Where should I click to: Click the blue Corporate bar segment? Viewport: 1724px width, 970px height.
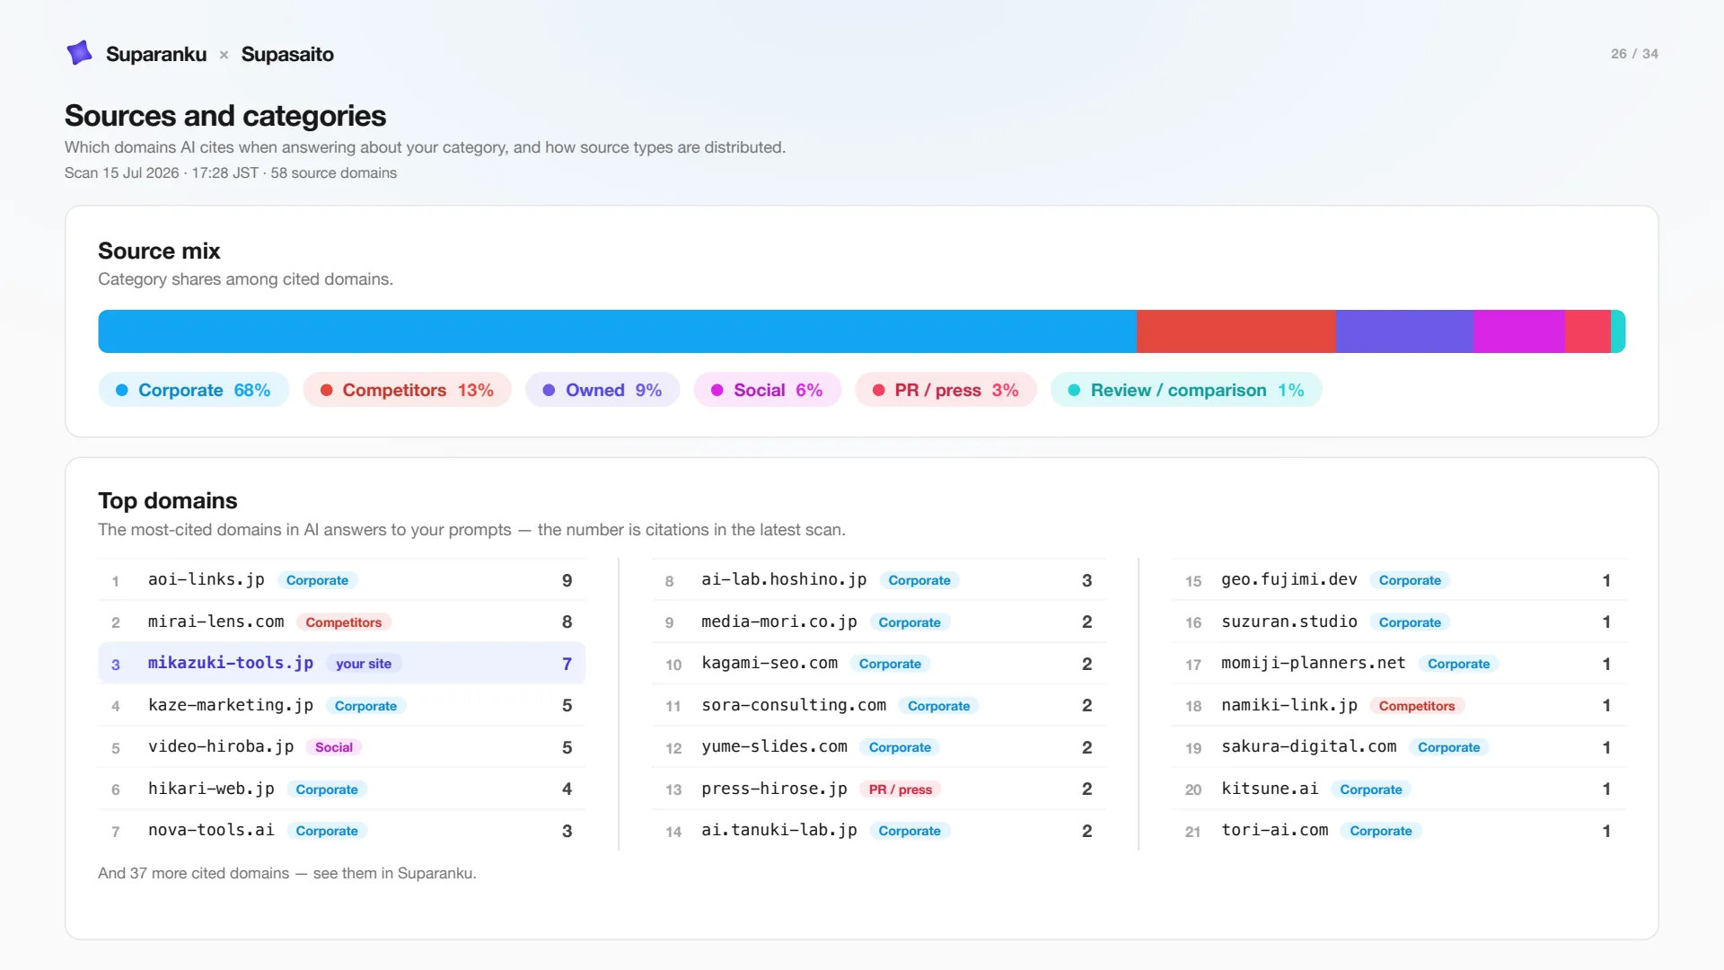tap(617, 331)
